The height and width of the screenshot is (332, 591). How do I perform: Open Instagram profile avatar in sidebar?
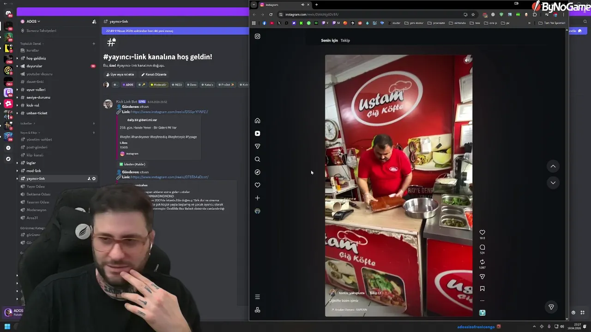[x=257, y=211]
